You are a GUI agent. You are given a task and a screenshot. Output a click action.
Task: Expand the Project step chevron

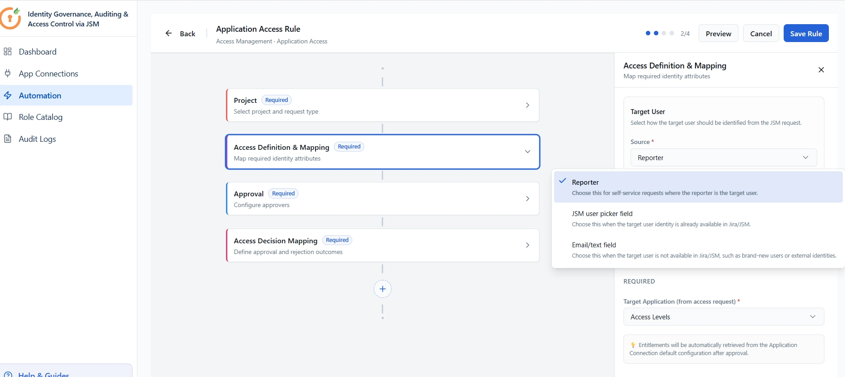(528, 105)
